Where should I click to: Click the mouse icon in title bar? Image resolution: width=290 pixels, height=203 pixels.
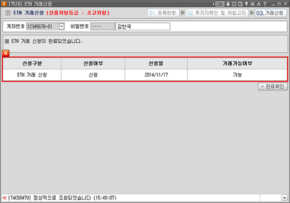tap(228, 4)
